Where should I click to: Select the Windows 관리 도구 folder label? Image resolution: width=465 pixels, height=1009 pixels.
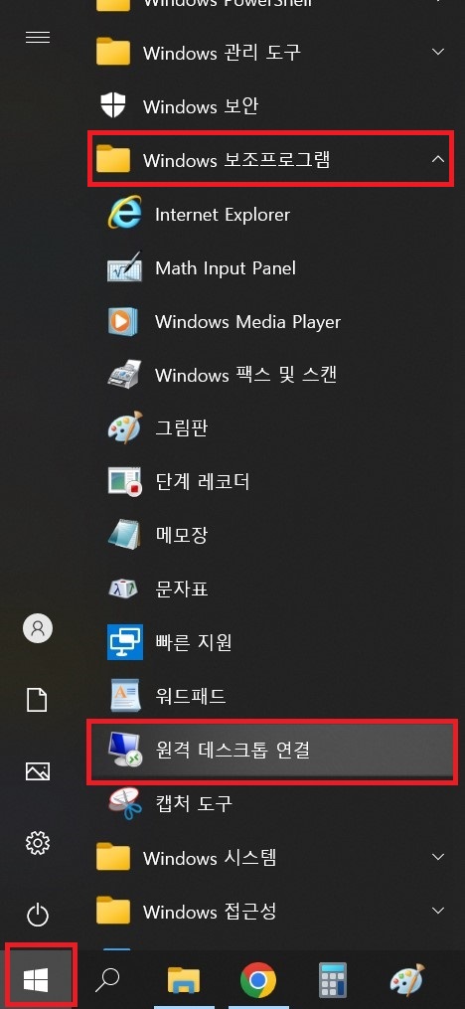[x=222, y=52]
